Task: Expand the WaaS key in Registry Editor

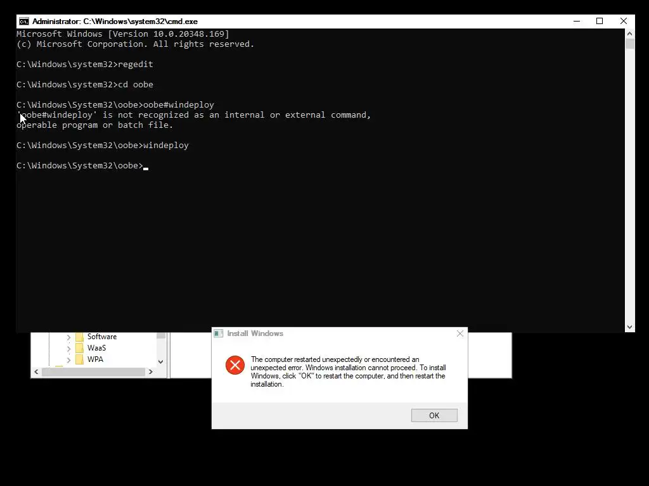Action: tap(68, 349)
